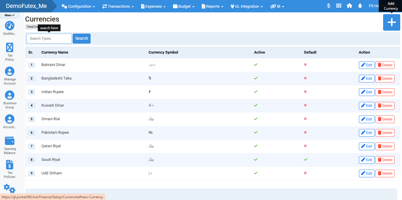Open the IB dropdown menu
402x200 pixels.
click(x=277, y=6)
